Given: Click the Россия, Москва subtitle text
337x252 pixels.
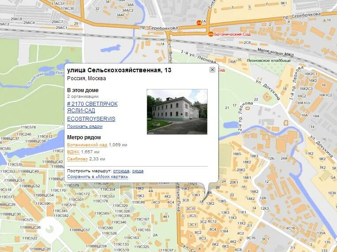Looking at the screenshot, I should click(87, 78).
